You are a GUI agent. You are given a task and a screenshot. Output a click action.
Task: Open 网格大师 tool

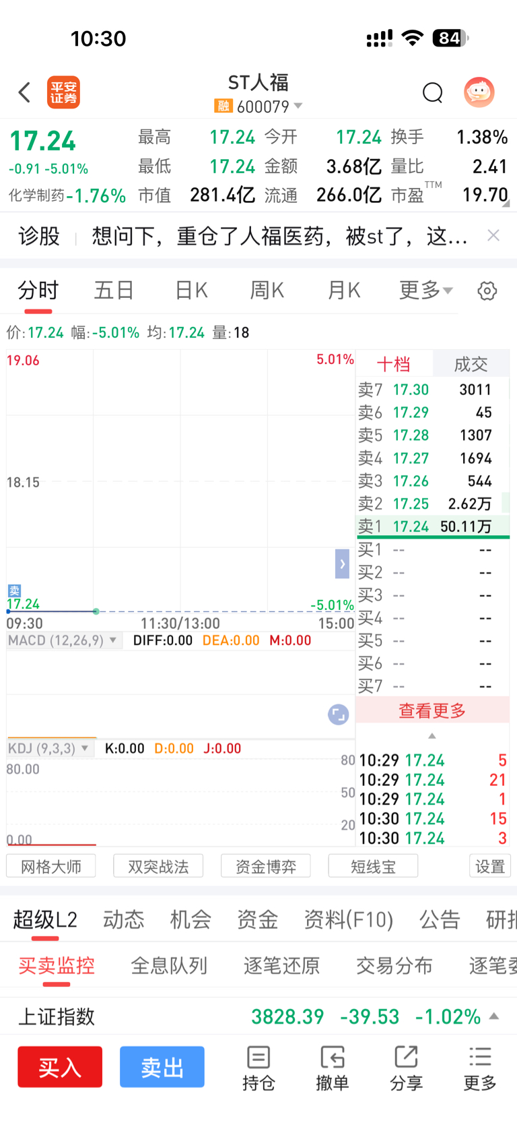point(51,866)
